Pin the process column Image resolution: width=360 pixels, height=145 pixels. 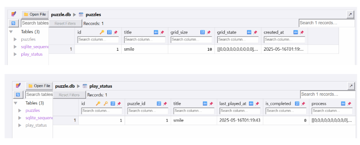[x=349, y=104]
